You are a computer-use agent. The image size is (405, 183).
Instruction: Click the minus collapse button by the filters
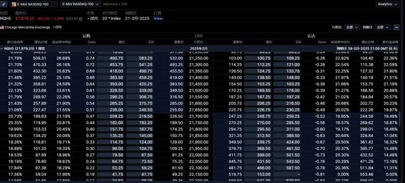(x=396, y=27)
